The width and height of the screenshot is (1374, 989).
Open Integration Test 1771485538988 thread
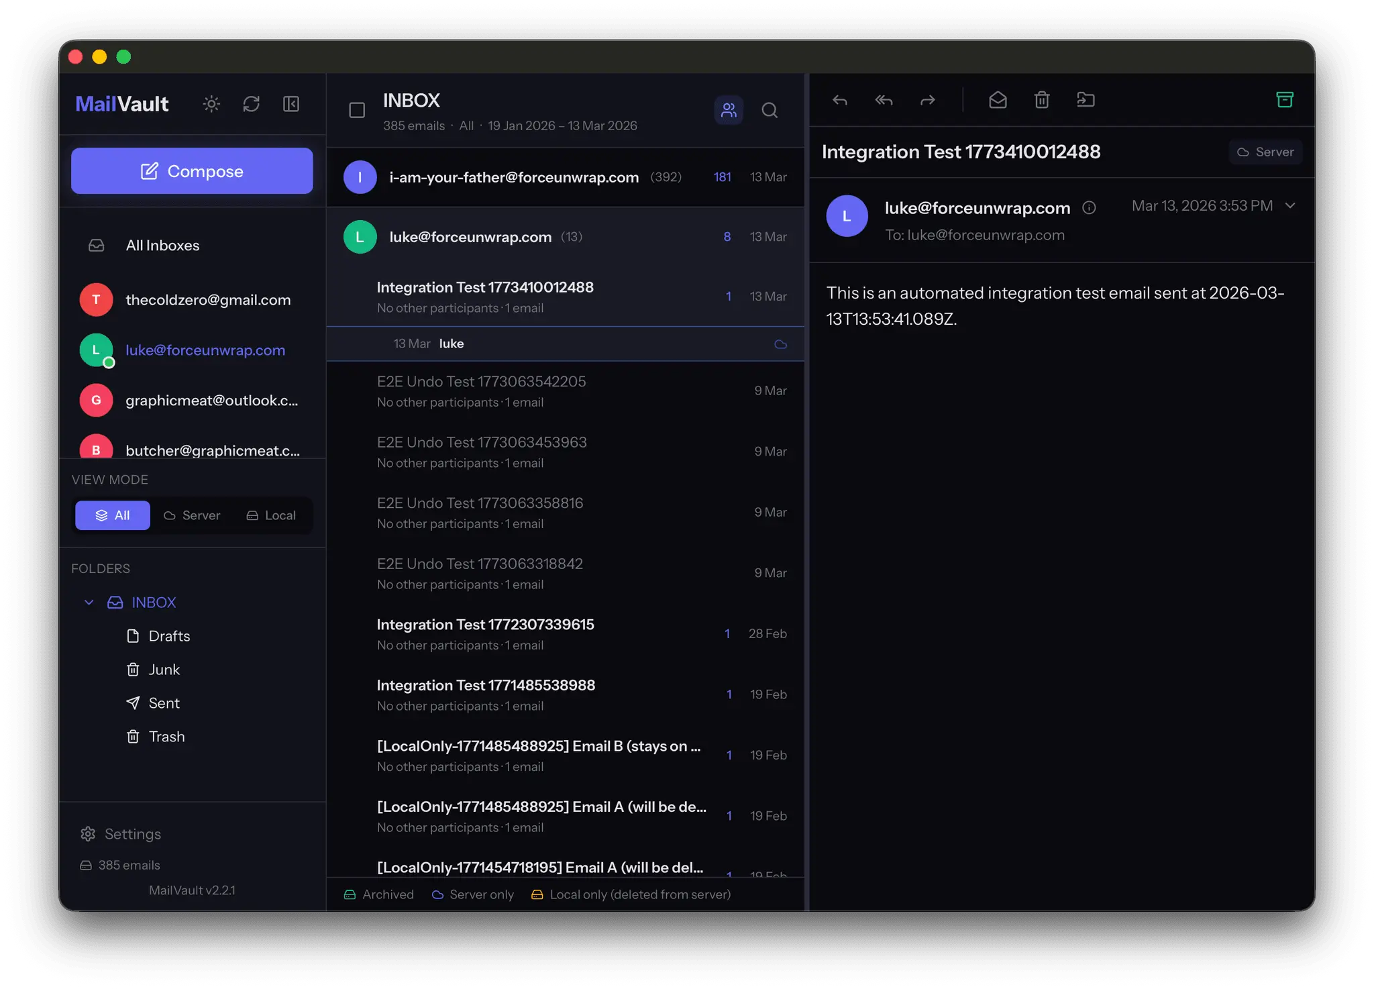point(565,694)
